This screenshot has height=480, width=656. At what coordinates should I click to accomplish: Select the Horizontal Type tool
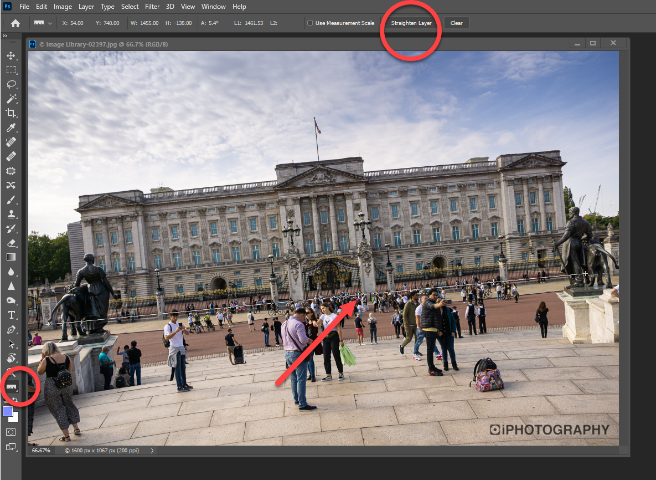pyautogui.click(x=11, y=315)
